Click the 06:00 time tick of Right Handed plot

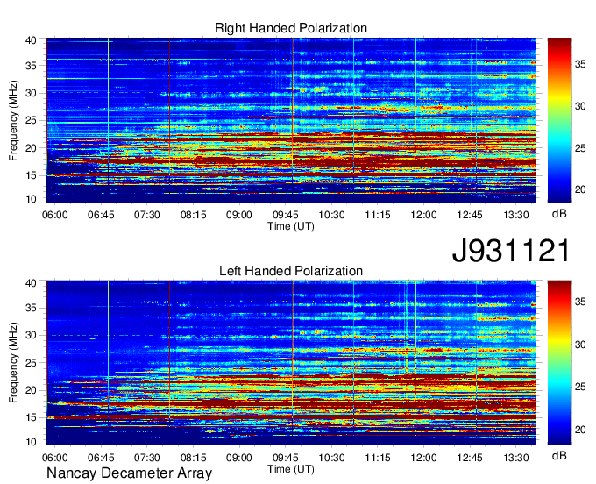point(54,215)
